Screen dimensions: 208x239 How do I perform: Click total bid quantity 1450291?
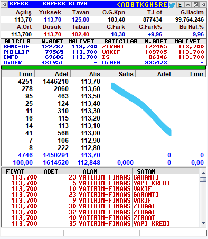tap(55, 155)
